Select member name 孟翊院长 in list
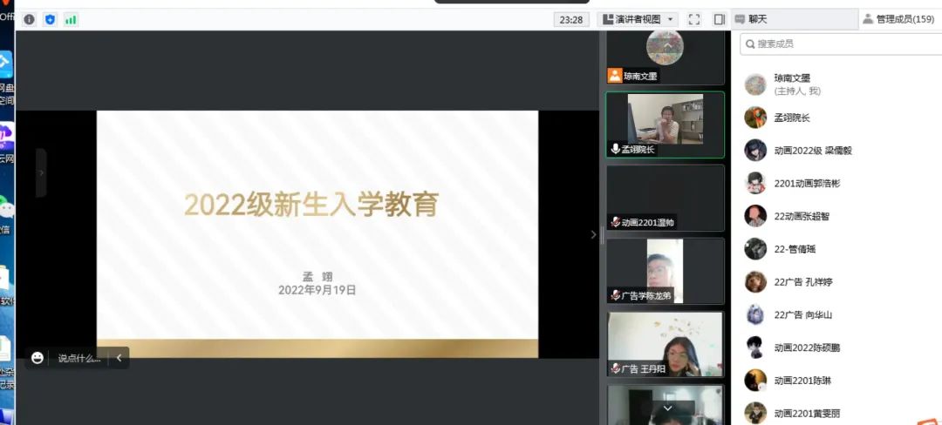The width and height of the screenshot is (942, 425). (x=792, y=118)
